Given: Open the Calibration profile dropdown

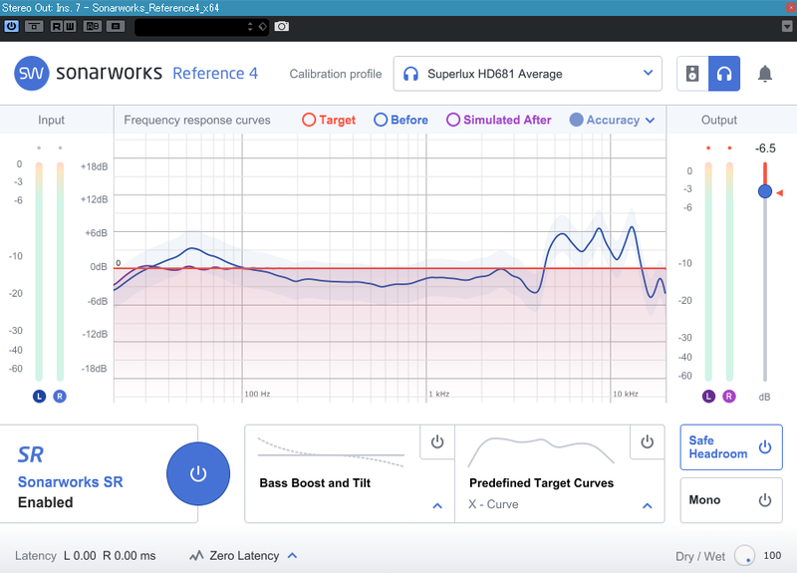Looking at the screenshot, I should 528,74.
